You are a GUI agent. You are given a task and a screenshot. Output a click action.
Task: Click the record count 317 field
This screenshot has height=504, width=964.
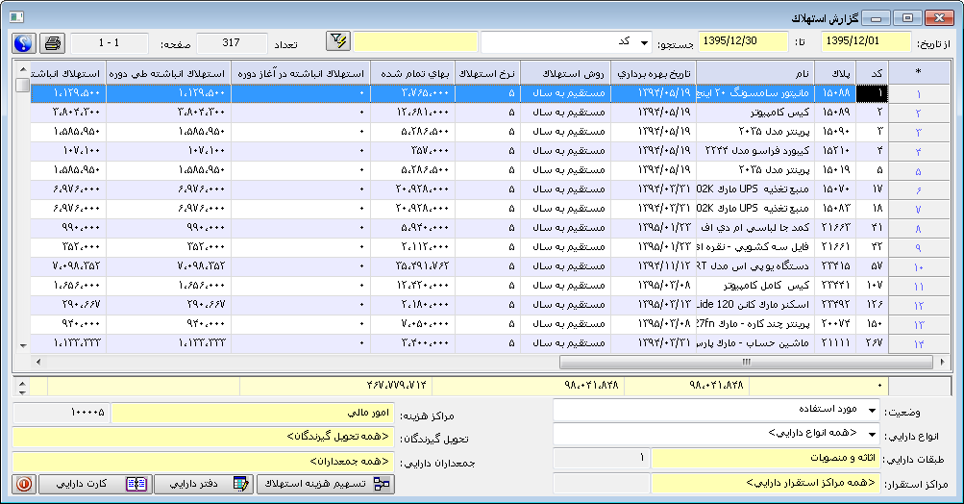pyautogui.click(x=232, y=43)
